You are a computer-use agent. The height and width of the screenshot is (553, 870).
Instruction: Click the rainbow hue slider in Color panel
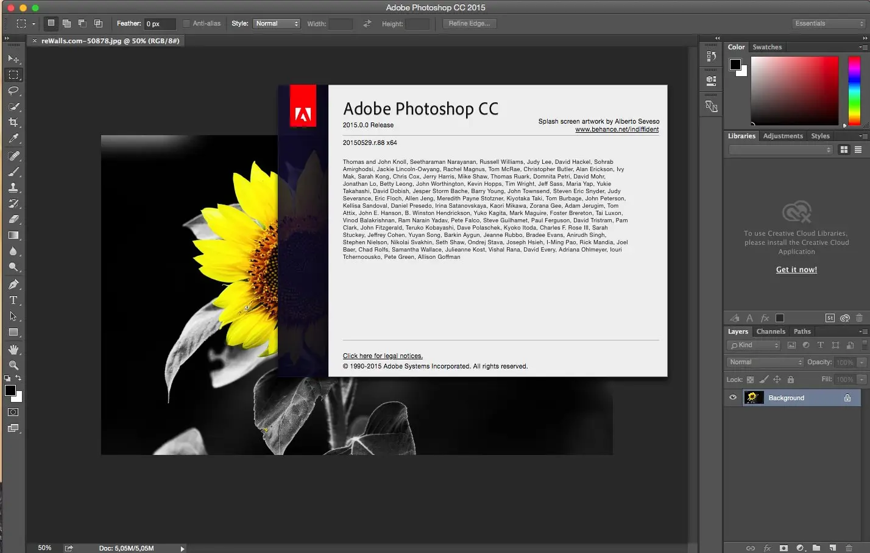(x=854, y=91)
